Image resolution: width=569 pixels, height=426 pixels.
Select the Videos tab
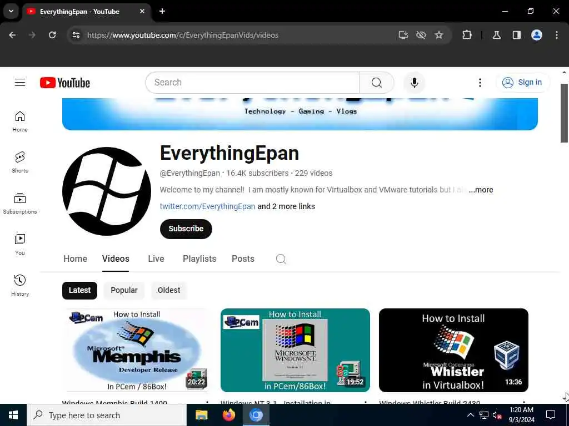pos(116,259)
